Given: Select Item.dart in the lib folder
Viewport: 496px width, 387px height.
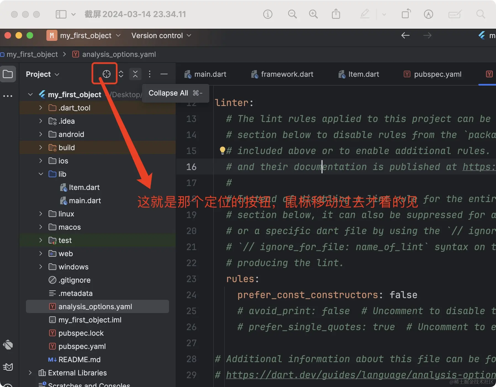Looking at the screenshot, I should pos(84,187).
